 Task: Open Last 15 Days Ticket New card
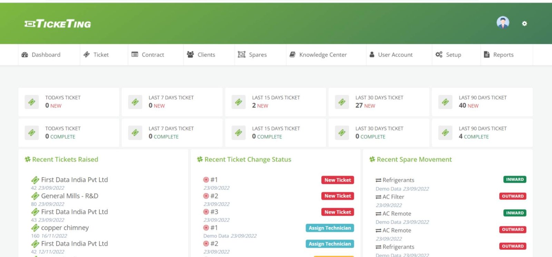[x=275, y=102]
